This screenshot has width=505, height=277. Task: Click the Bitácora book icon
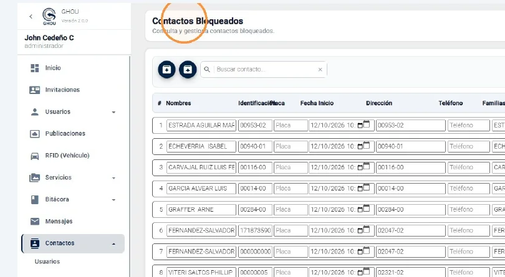[x=34, y=199]
